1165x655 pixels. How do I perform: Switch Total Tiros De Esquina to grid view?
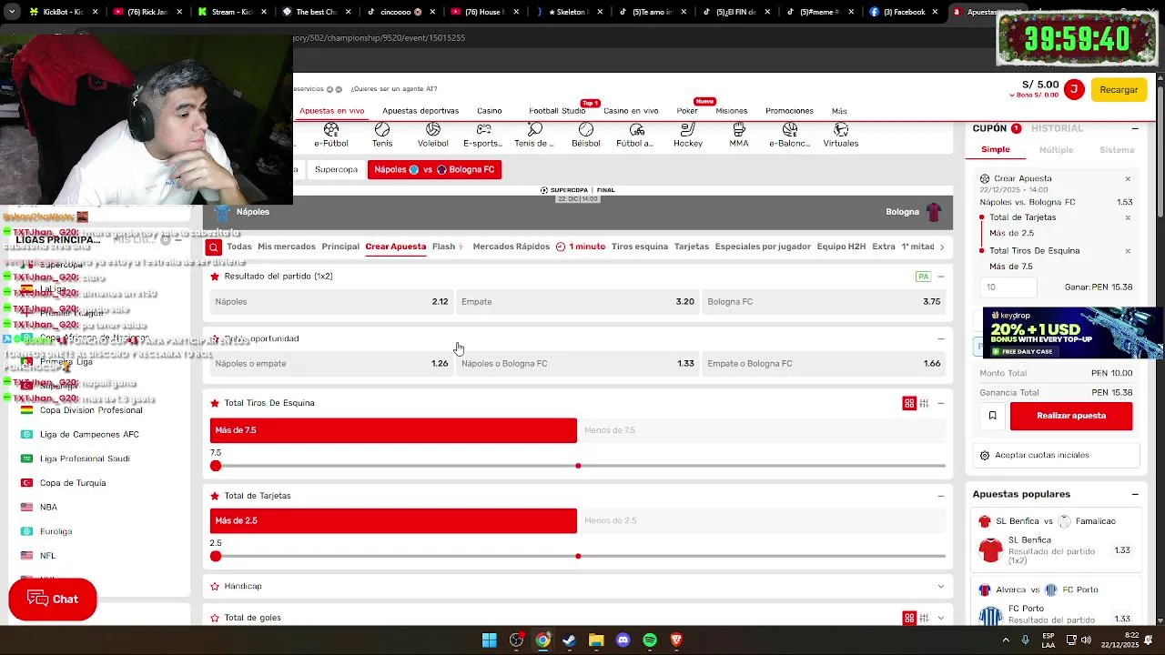click(909, 403)
